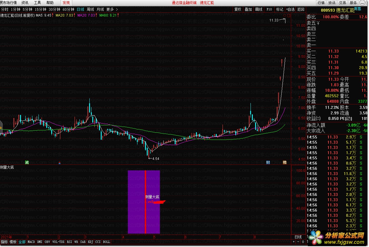Switch indicator to CCI
This screenshot has height=247, width=369.
pos(98,242)
